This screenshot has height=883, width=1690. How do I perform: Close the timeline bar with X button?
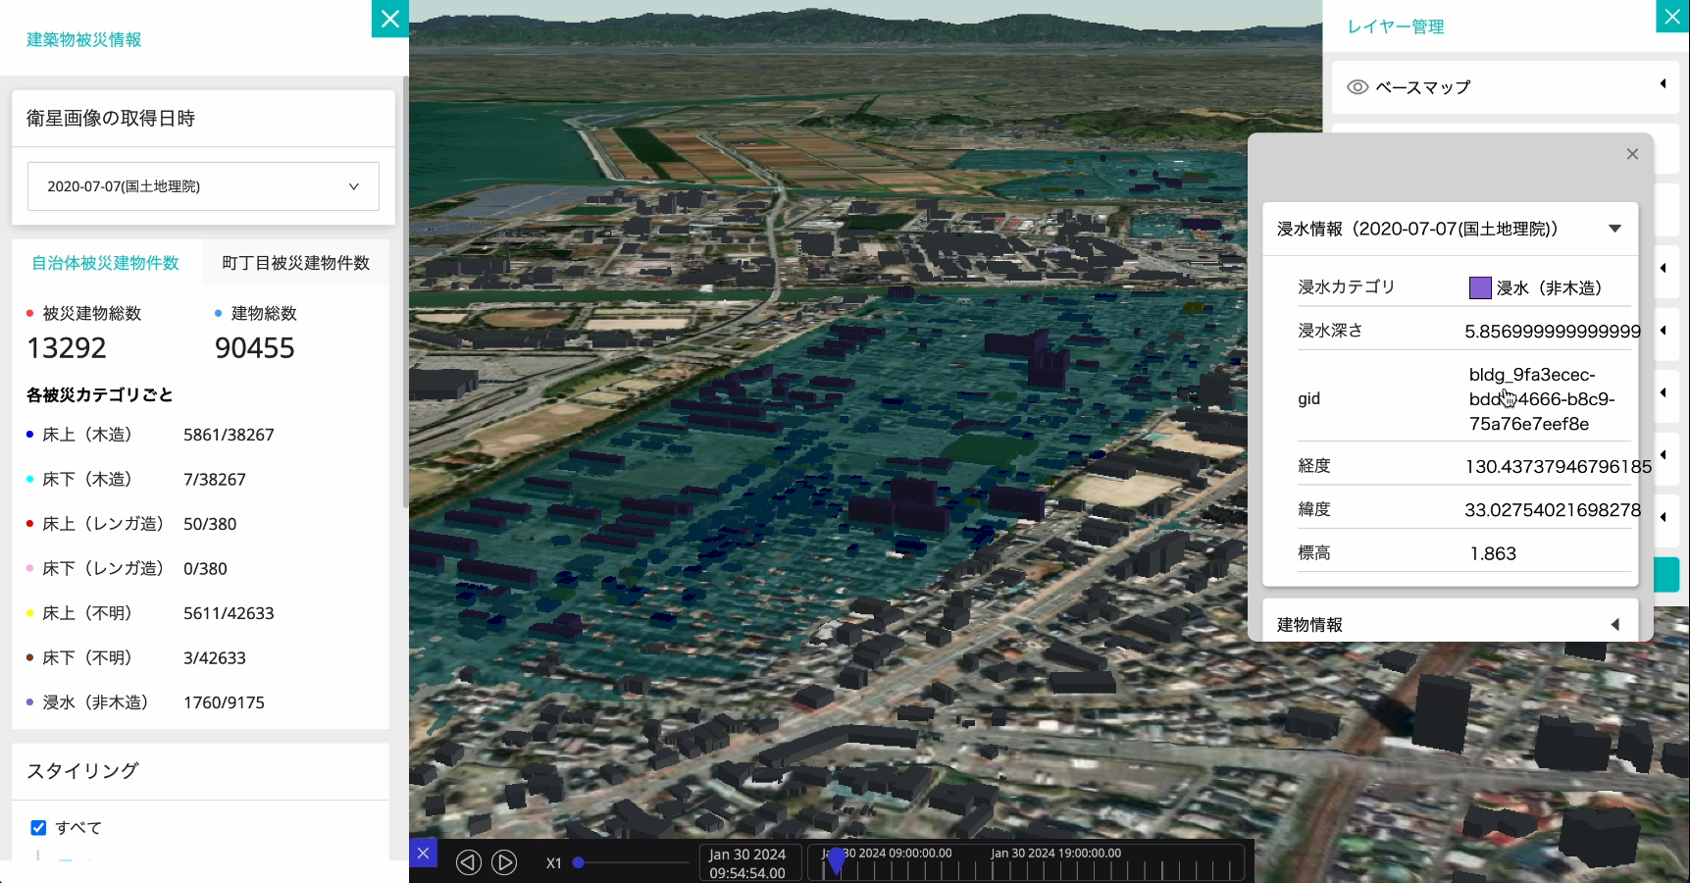coord(423,853)
